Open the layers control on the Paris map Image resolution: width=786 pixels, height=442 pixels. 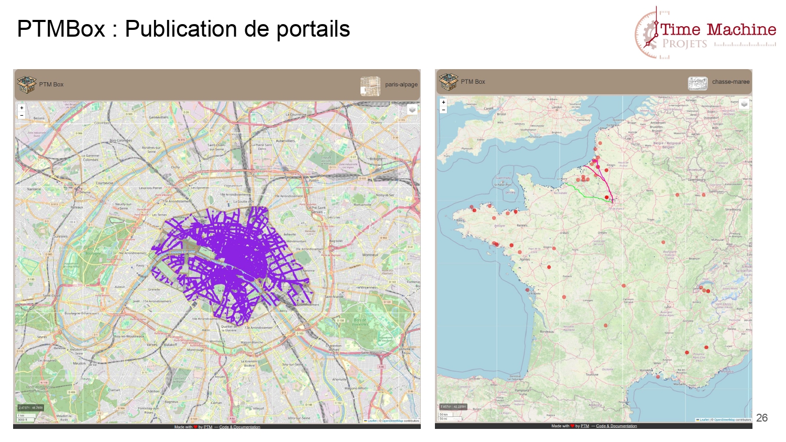pyautogui.click(x=412, y=109)
